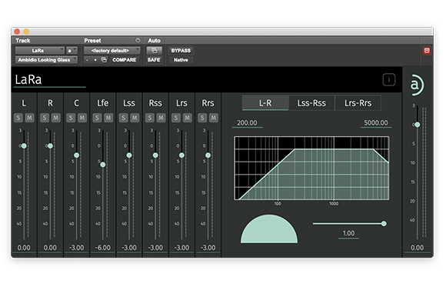Click the semicircle width display
Screen dimensions: 446x287
269,229
